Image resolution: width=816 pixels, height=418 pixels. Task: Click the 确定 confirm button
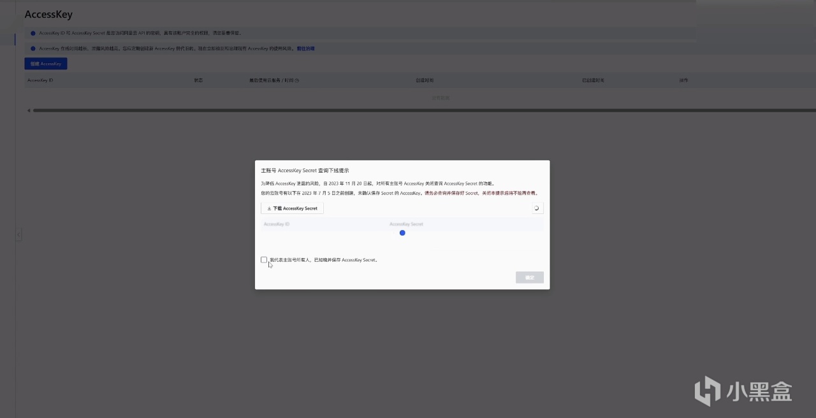530,278
